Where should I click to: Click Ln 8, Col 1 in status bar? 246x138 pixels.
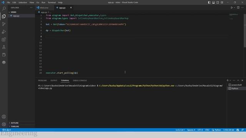(180, 130)
